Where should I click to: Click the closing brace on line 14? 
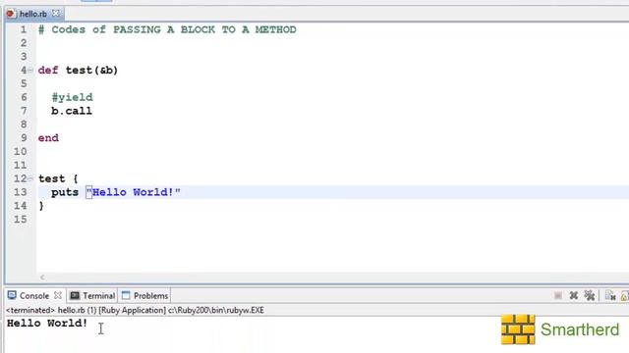coord(41,206)
